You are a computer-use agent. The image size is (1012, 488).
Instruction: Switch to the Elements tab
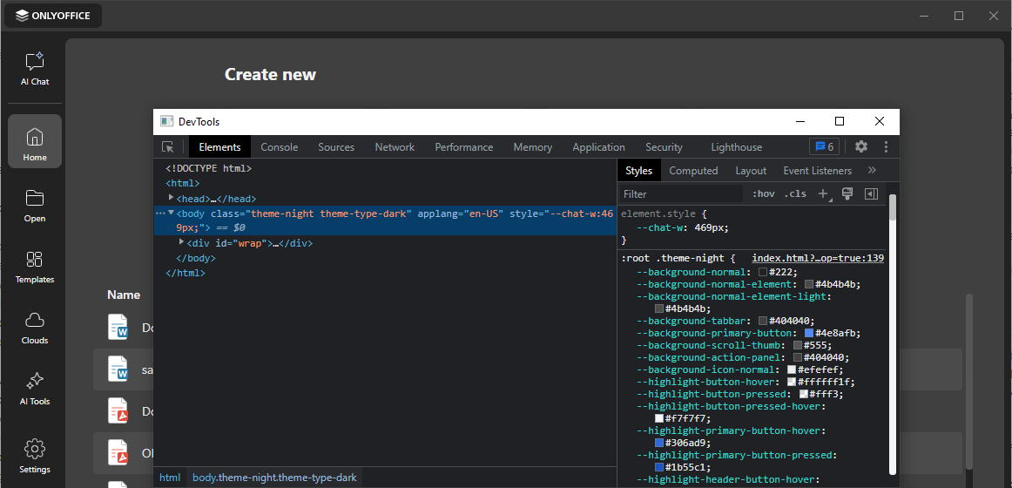click(219, 147)
